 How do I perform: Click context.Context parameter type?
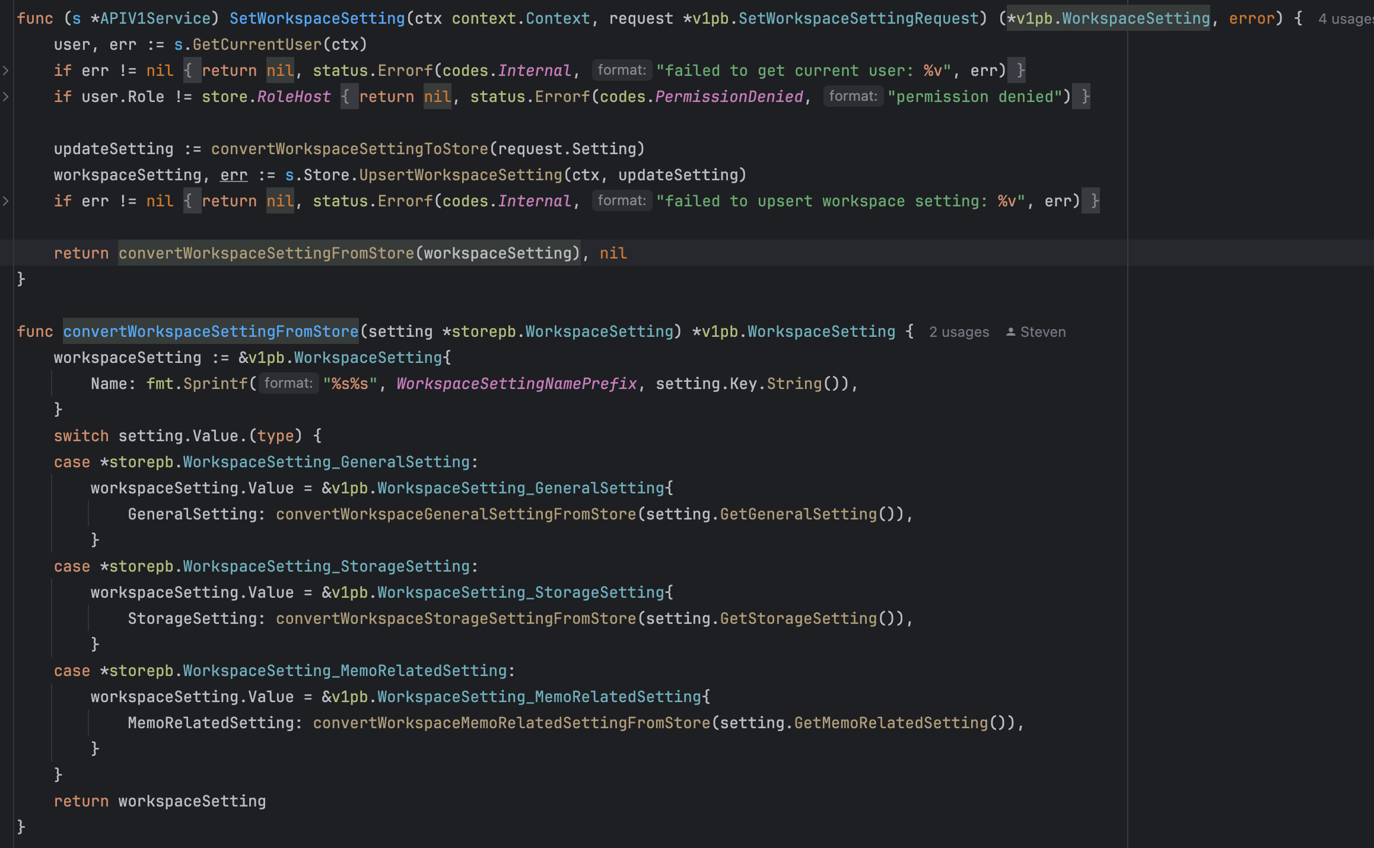pyautogui.click(x=521, y=18)
